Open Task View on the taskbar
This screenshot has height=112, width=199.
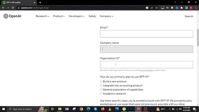coord(52,109)
